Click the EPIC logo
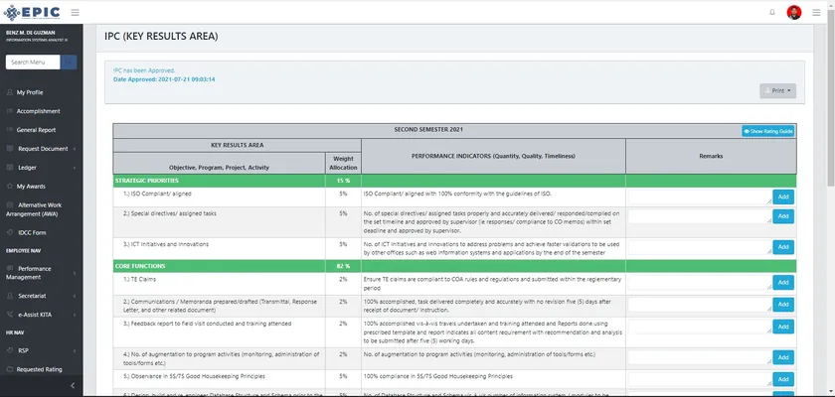Screen dimensions: 835x397 coord(32,12)
